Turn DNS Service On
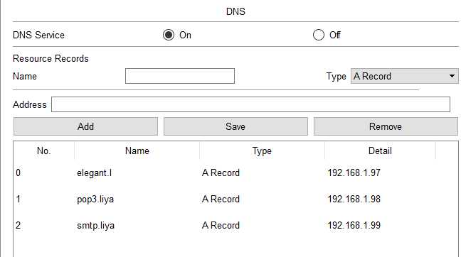 (x=169, y=35)
